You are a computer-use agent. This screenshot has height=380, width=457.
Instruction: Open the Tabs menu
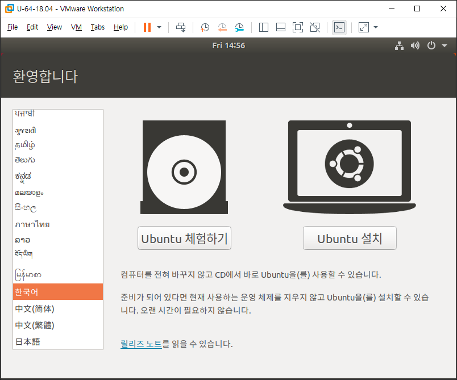97,27
